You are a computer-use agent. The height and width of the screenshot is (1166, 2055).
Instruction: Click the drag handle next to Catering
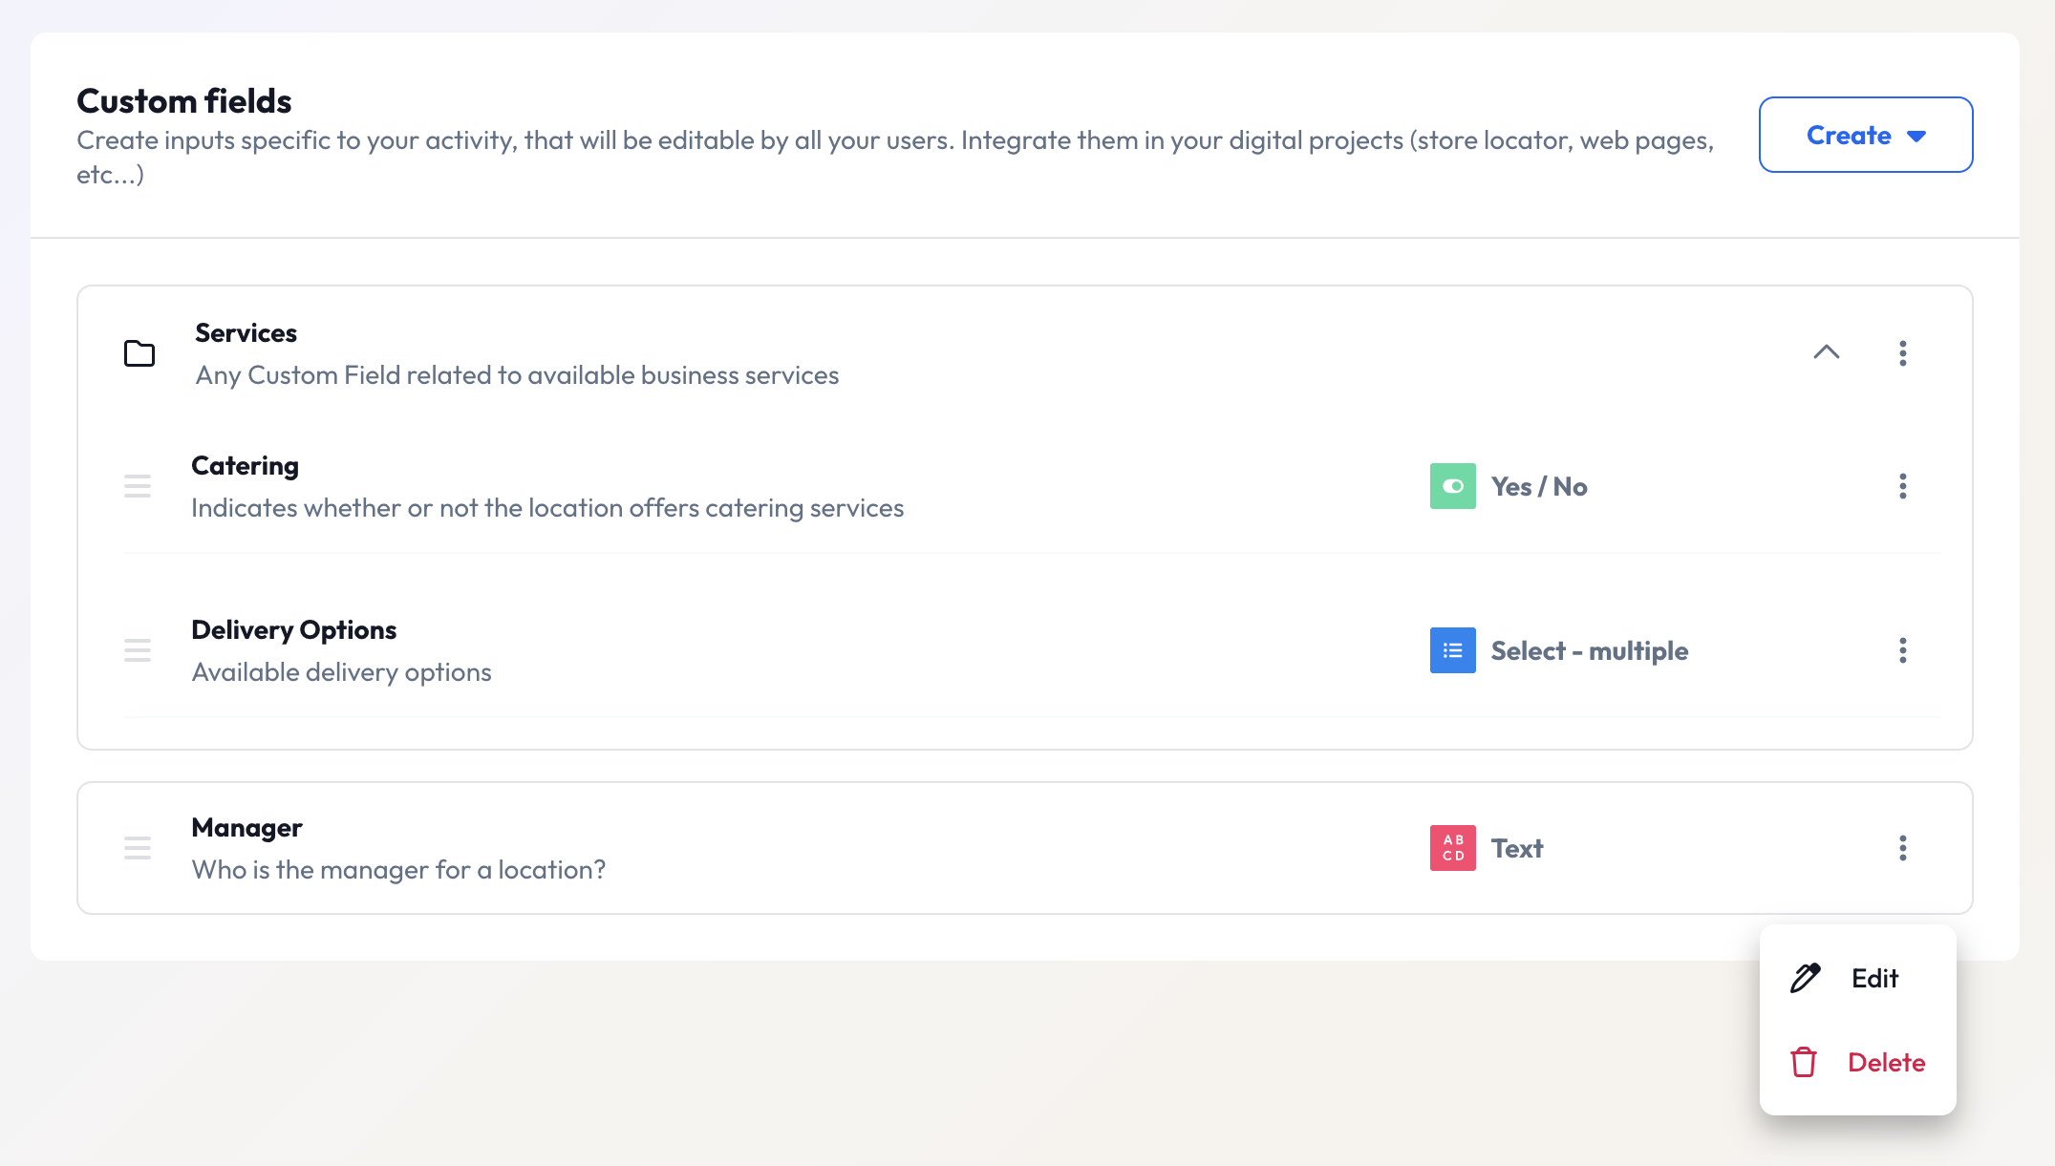click(x=138, y=486)
